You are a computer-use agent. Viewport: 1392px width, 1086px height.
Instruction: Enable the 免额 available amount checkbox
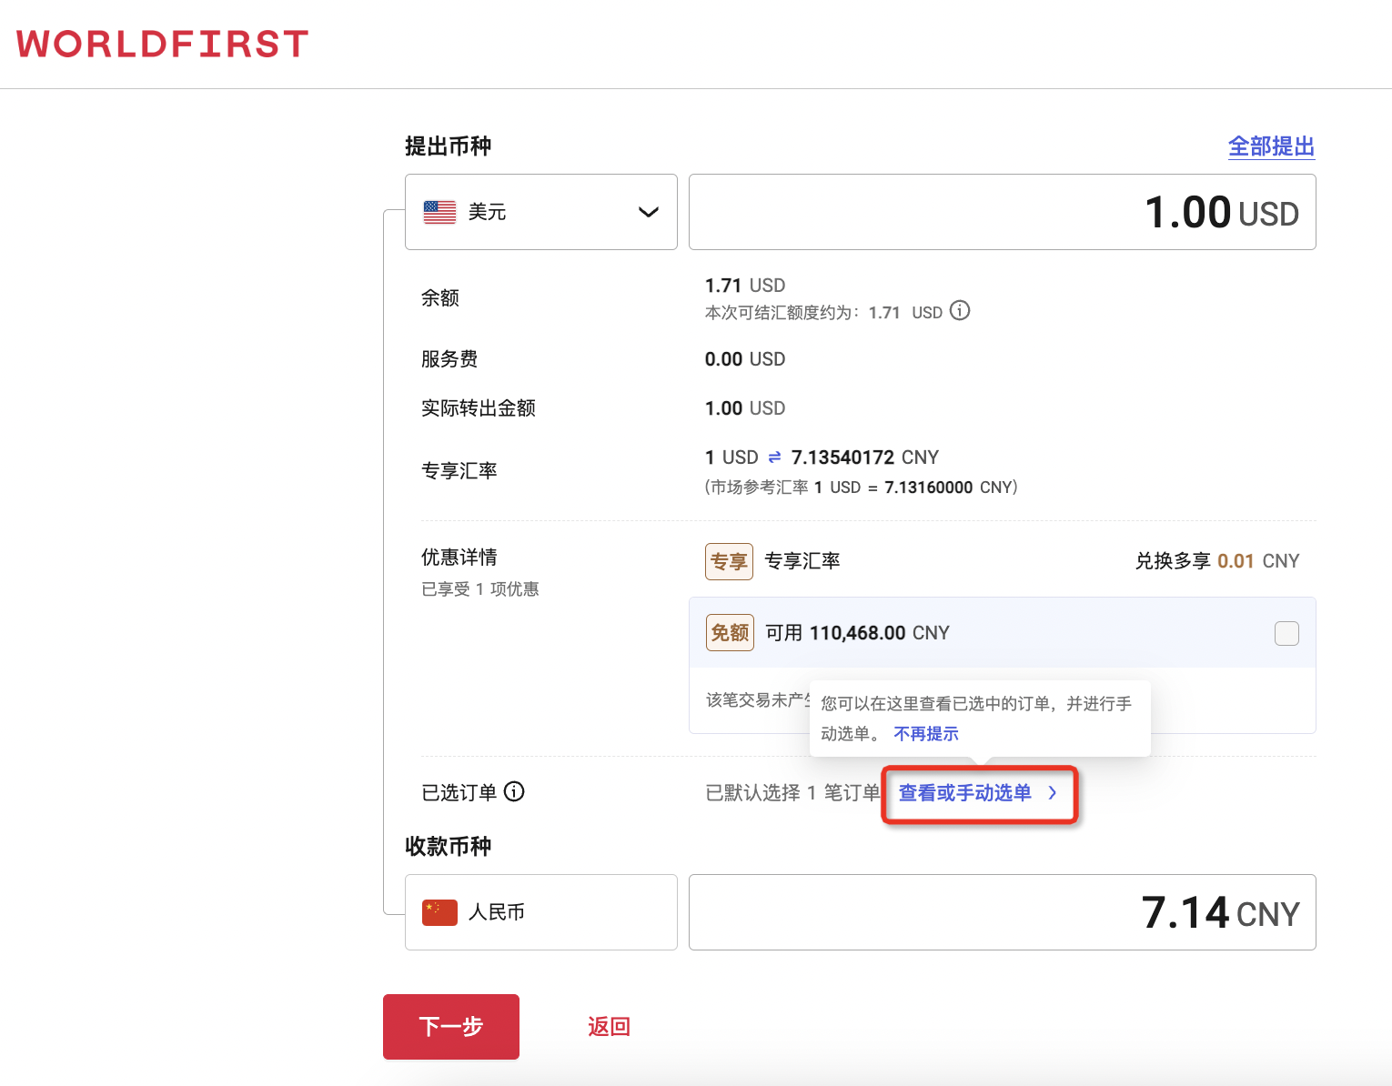[1286, 633]
